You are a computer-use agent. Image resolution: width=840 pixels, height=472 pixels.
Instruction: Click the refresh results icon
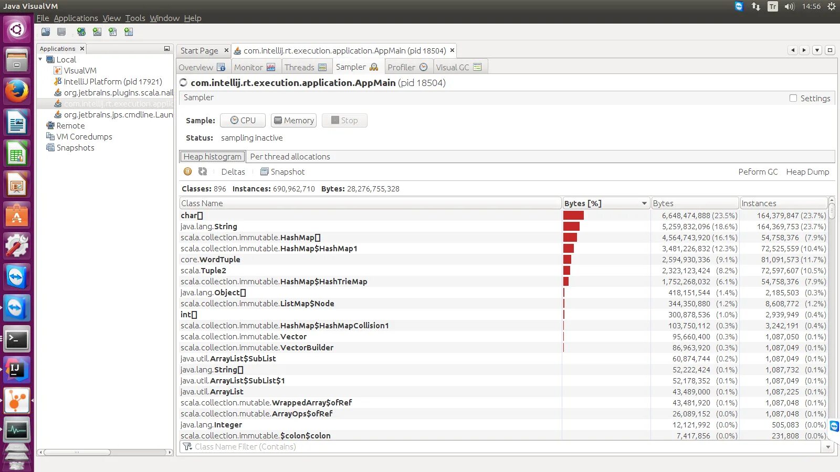203,171
